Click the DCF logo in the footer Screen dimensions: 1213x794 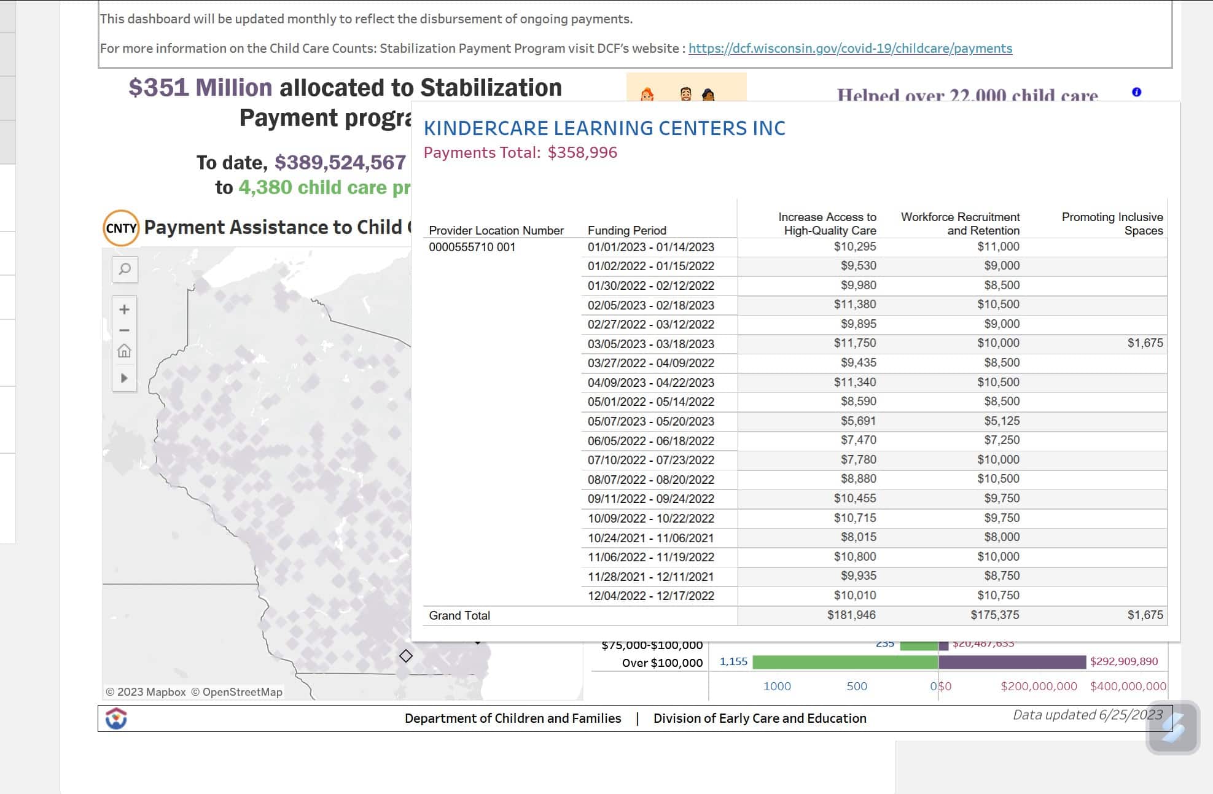click(x=116, y=718)
